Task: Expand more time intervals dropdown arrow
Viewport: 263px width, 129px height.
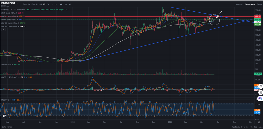Action: tap(52, 4)
